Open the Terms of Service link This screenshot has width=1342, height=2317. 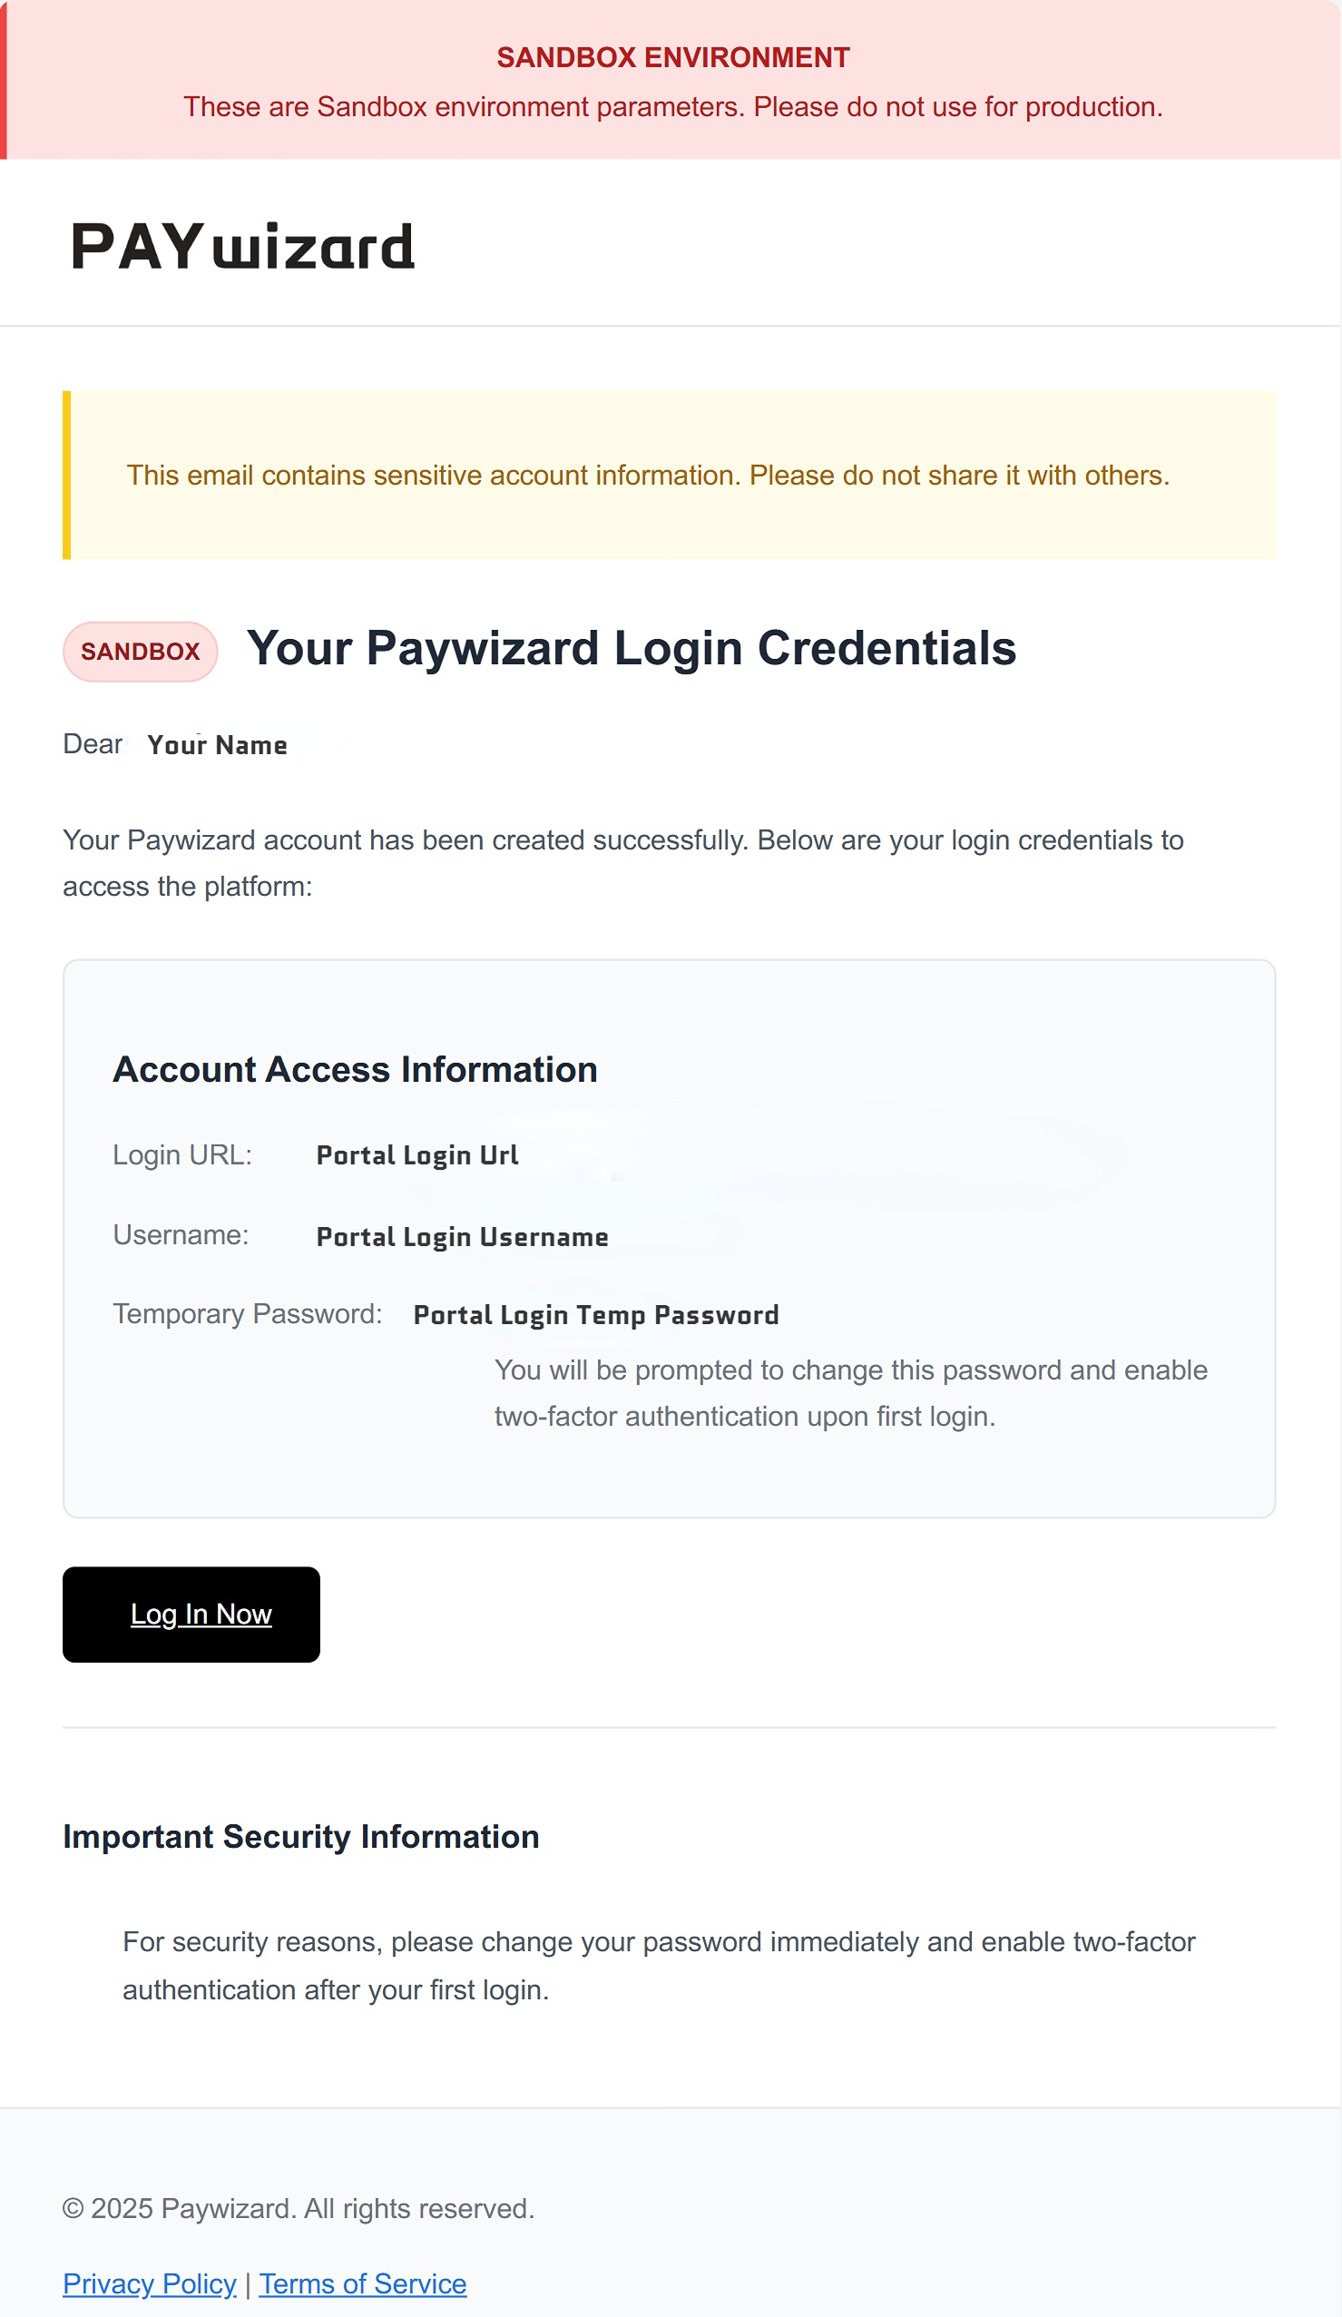362,2283
